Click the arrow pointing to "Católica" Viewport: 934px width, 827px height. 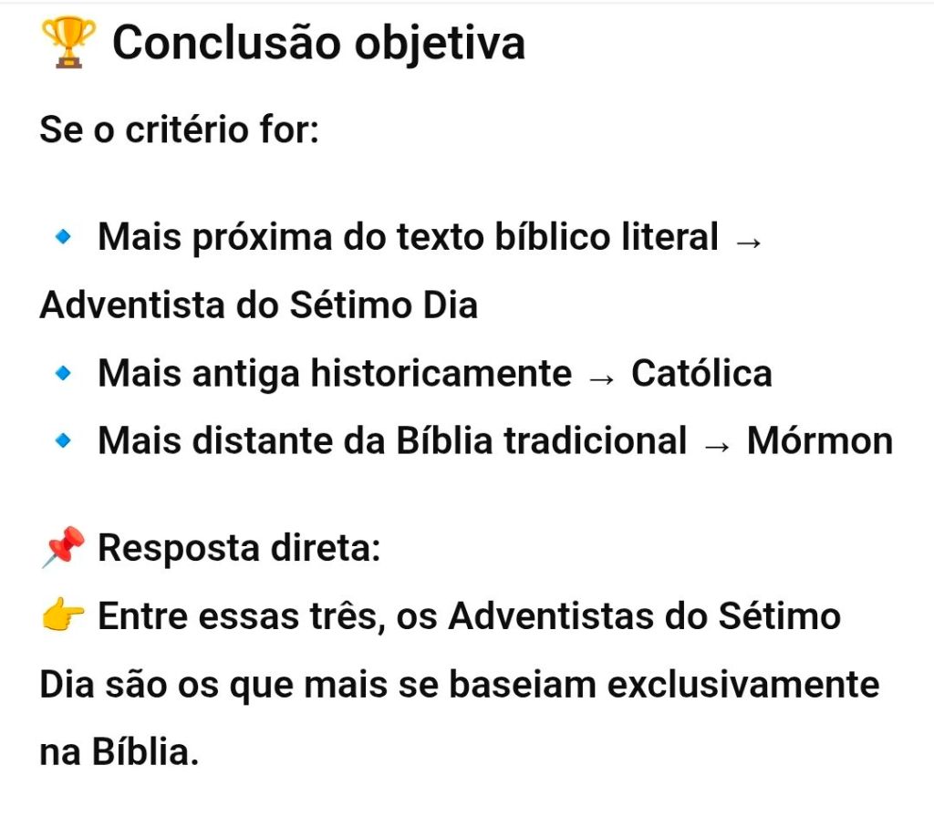pyautogui.click(x=601, y=376)
